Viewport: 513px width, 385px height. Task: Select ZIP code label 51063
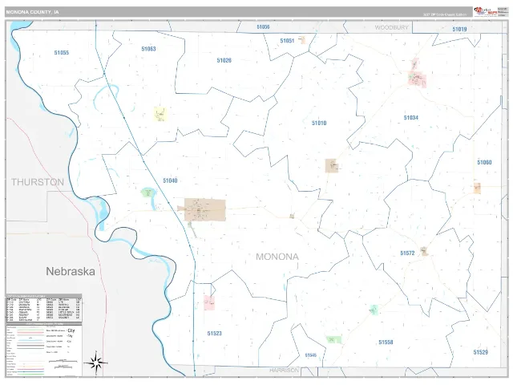click(x=148, y=49)
